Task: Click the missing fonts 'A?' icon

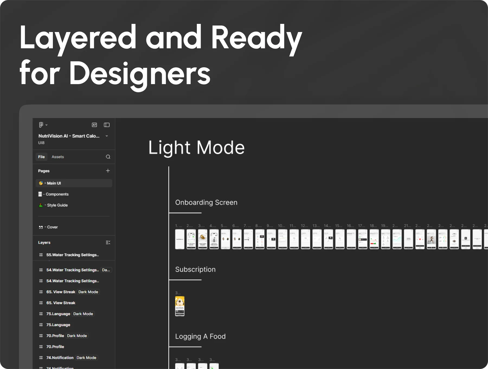Action: coord(94,125)
